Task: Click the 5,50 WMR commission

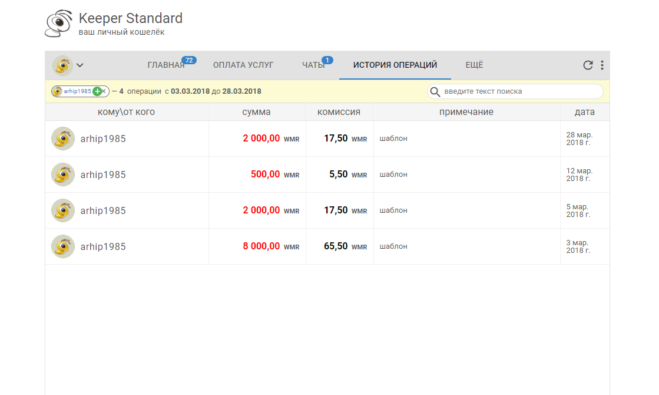Action: [348, 174]
